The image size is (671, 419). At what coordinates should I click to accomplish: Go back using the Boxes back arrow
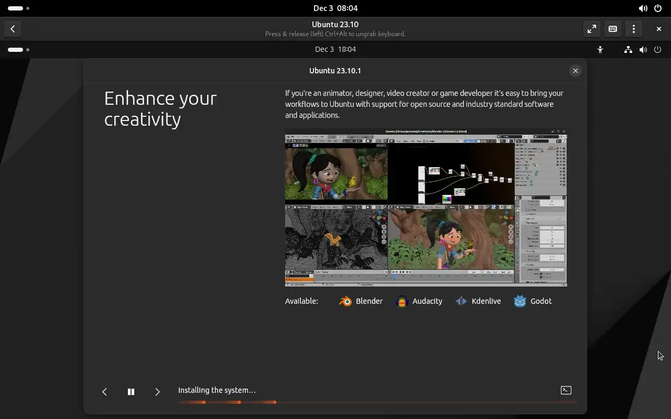13,29
